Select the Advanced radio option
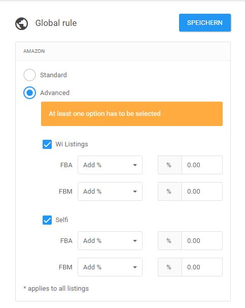This screenshot has width=245, height=308. [29, 93]
